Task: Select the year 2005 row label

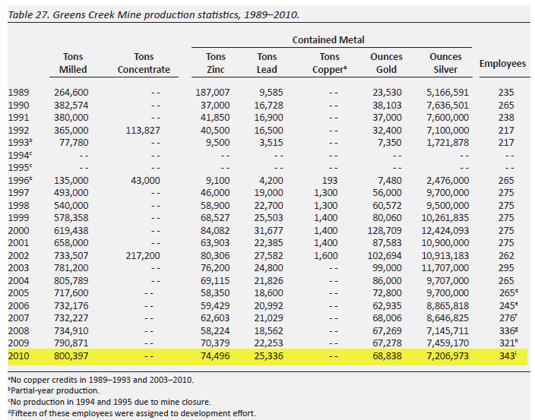Action: pos(18,293)
